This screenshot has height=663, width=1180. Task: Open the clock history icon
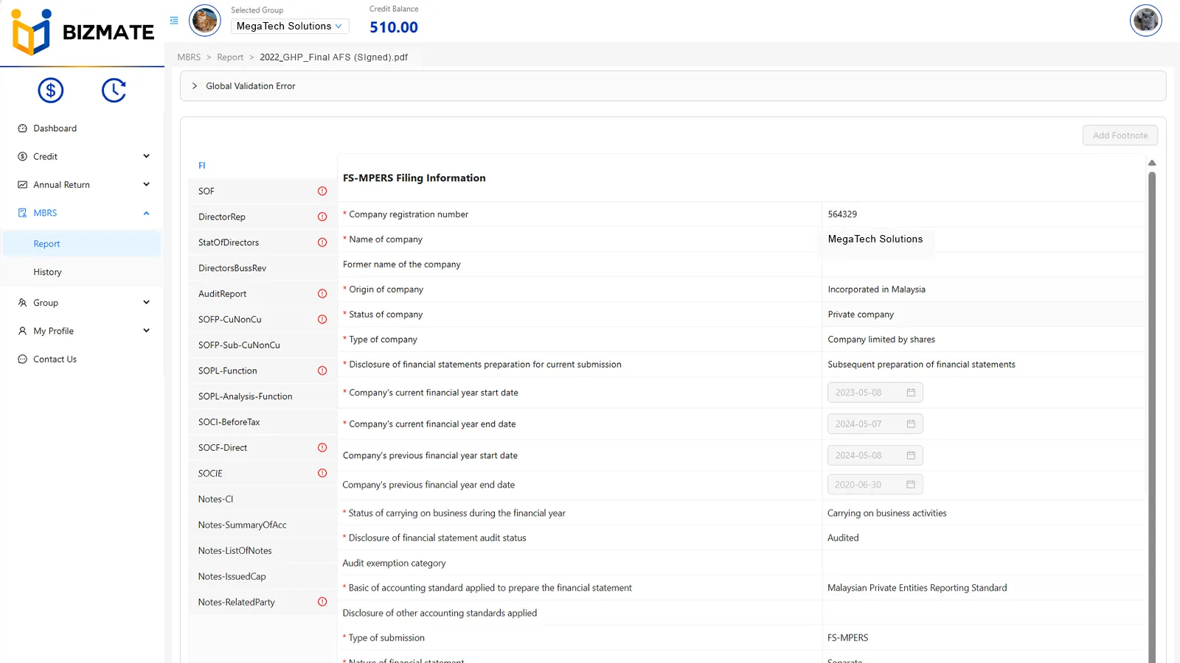point(114,91)
